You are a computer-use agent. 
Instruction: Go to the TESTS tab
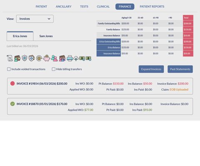84,7
